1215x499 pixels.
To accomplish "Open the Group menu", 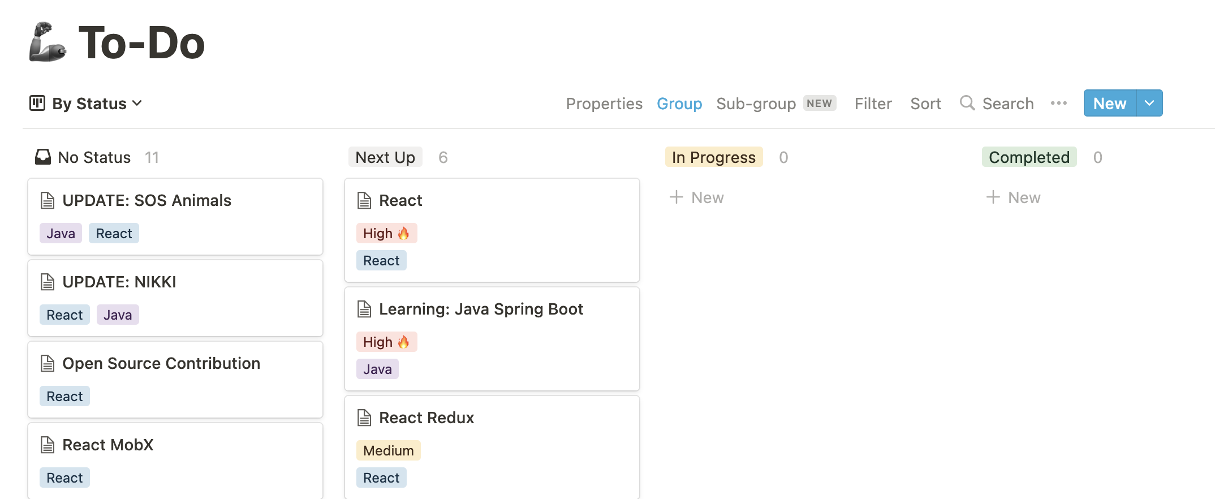I will (x=679, y=104).
